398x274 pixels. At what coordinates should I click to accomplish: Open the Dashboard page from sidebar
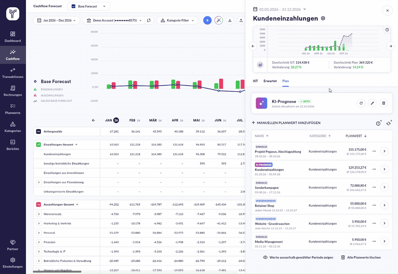point(13,37)
